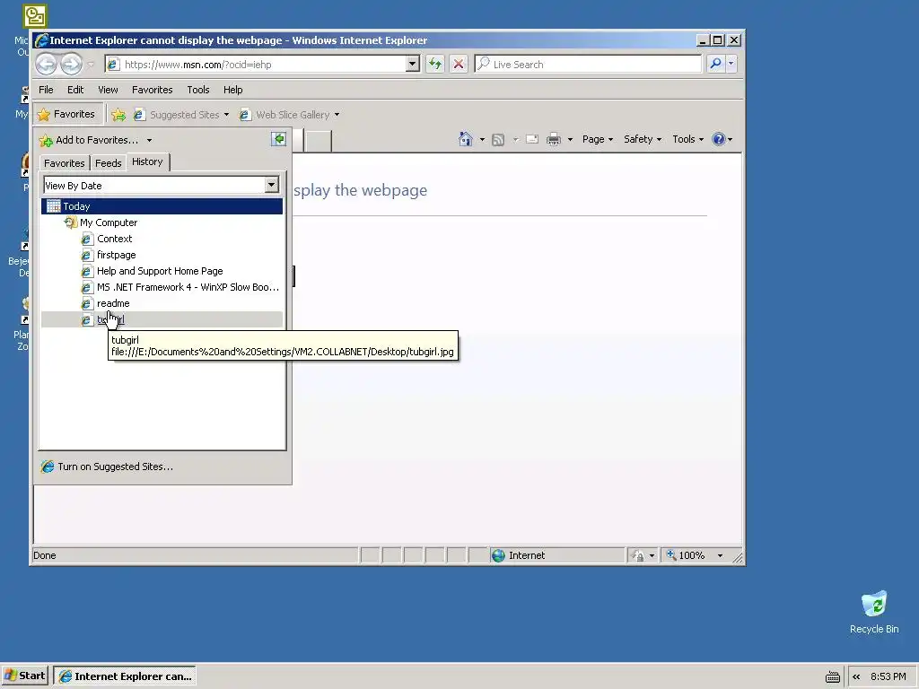Switch to the Feeds tab
This screenshot has height=689, width=919.
(109, 163)
